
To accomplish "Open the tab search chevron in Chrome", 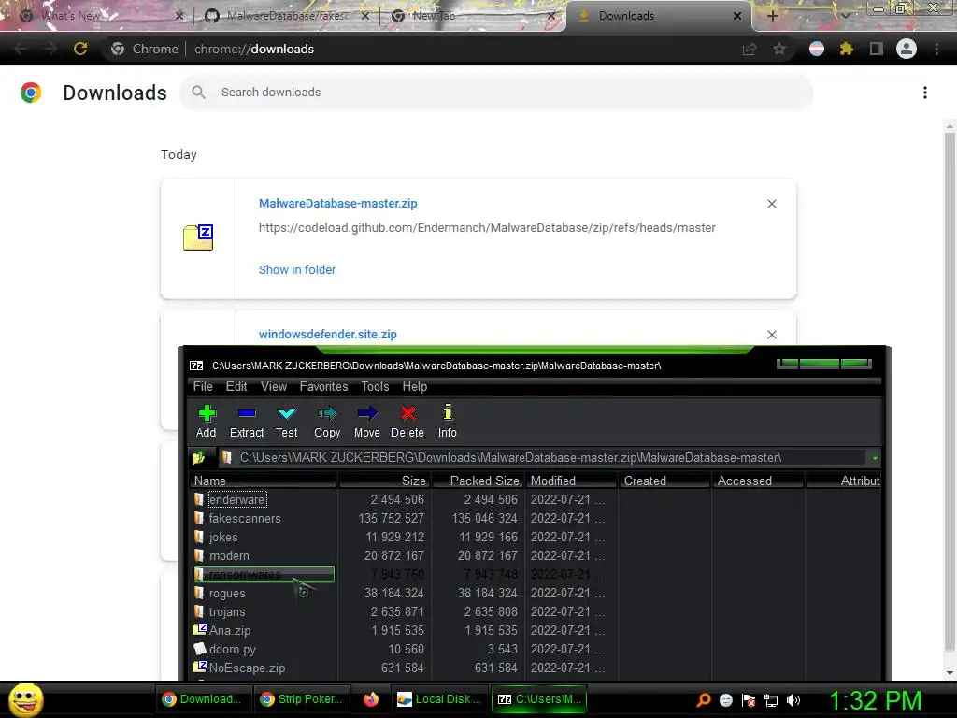I will coord(845,16).
